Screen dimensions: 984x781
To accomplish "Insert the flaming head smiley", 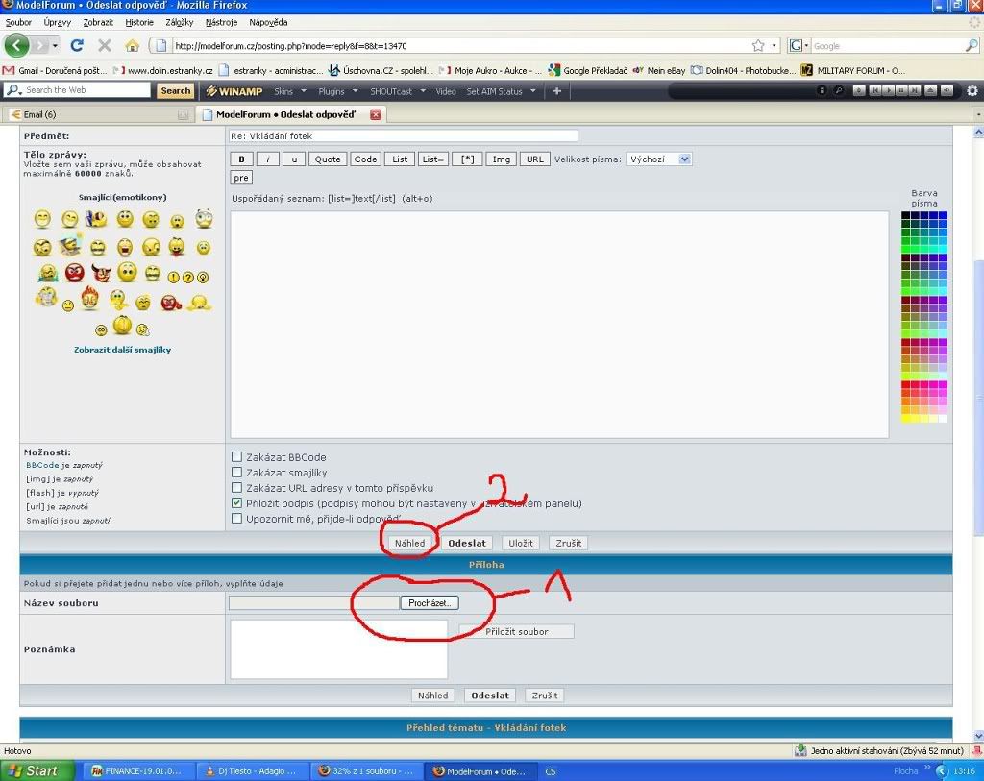I will click(89, 298).
